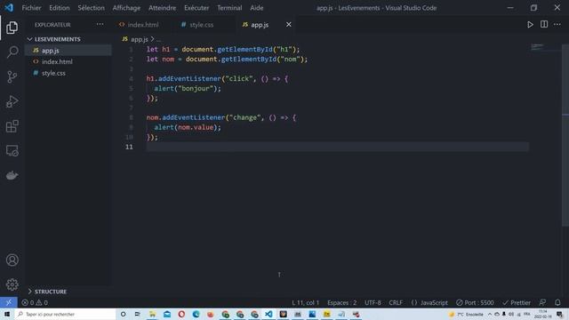Open the Exécuter menu

[196, 8]
